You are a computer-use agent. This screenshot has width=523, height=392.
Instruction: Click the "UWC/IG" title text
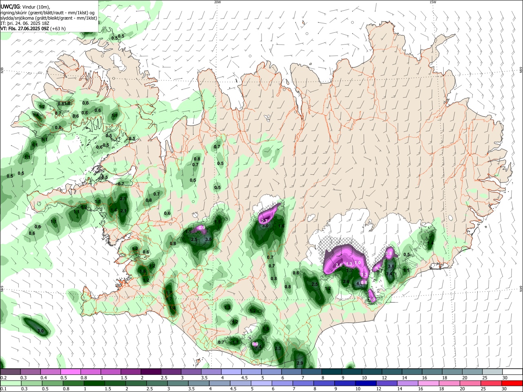click(x=10, y=7)
